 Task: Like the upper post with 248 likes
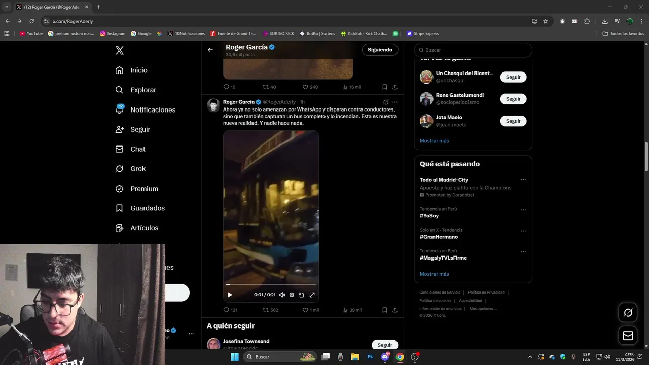tap(310, 87)
